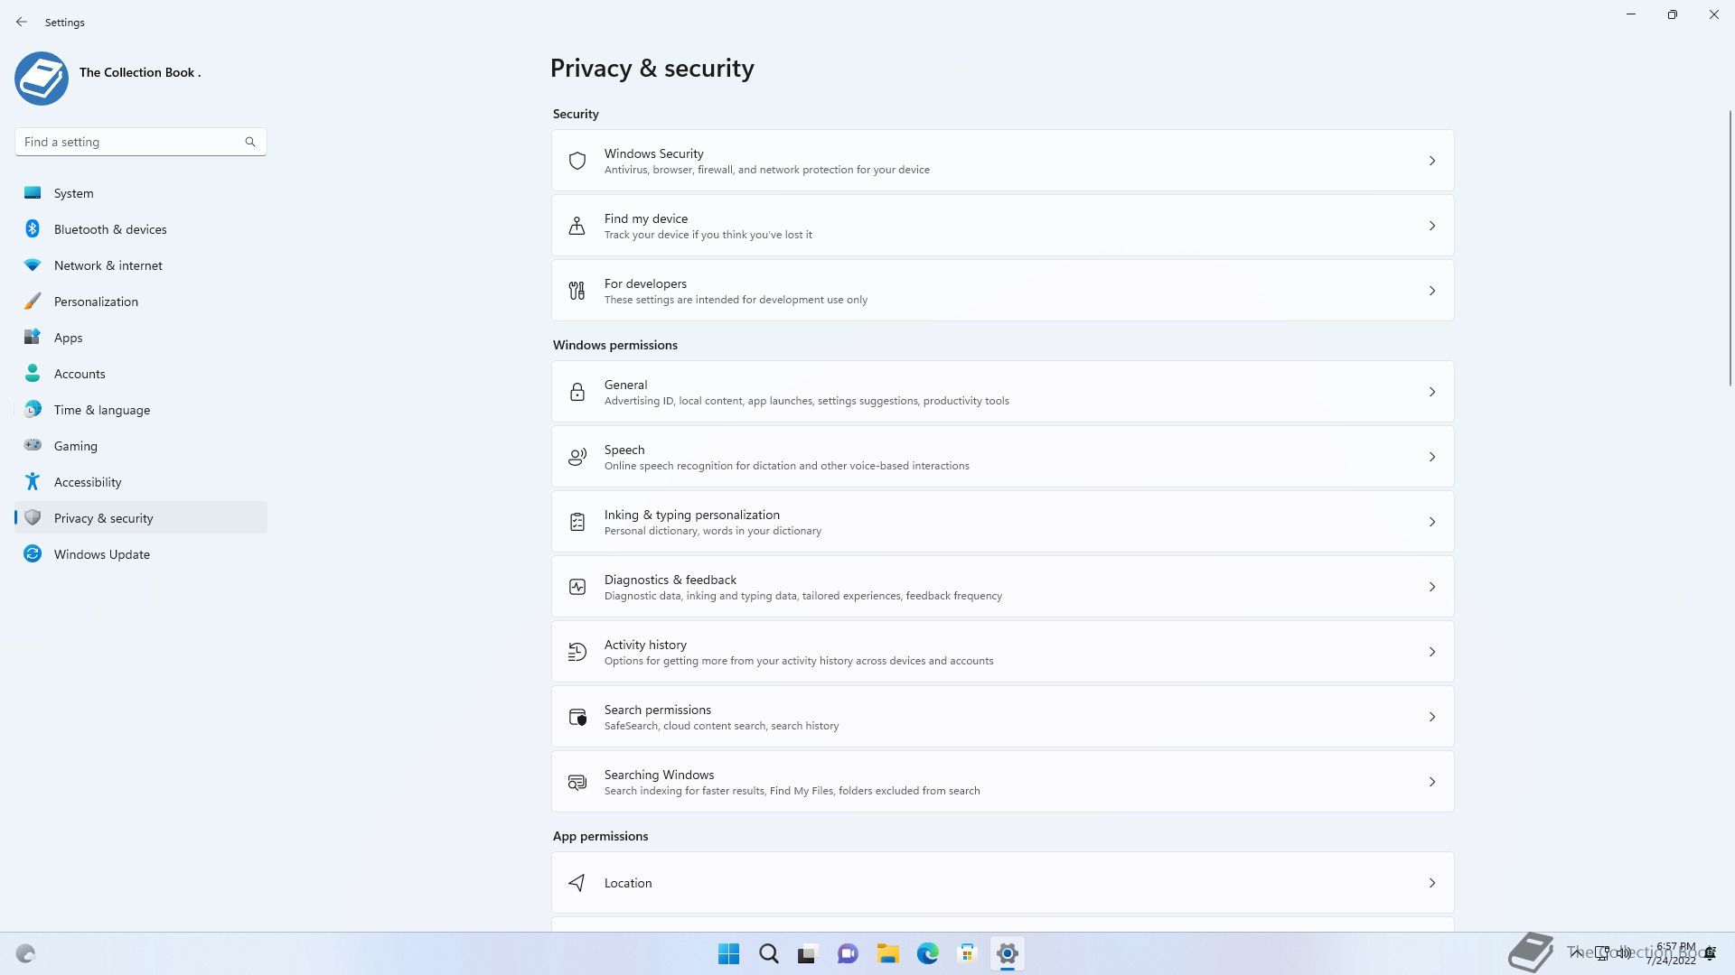Click the Settings gear on taskbar
1735x975 pixels.
(x=1007, y=953)
